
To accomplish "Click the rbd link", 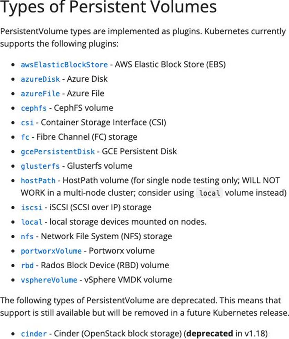I will 27,266.
